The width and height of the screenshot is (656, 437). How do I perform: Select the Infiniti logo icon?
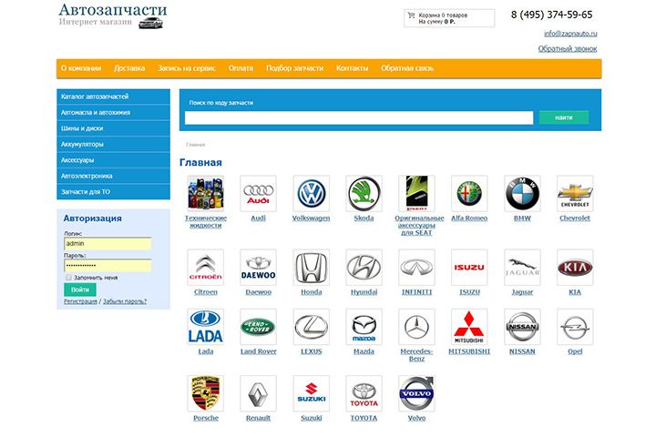416,268
